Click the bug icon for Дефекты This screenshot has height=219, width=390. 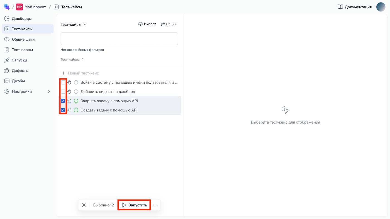tap(7, 71)
